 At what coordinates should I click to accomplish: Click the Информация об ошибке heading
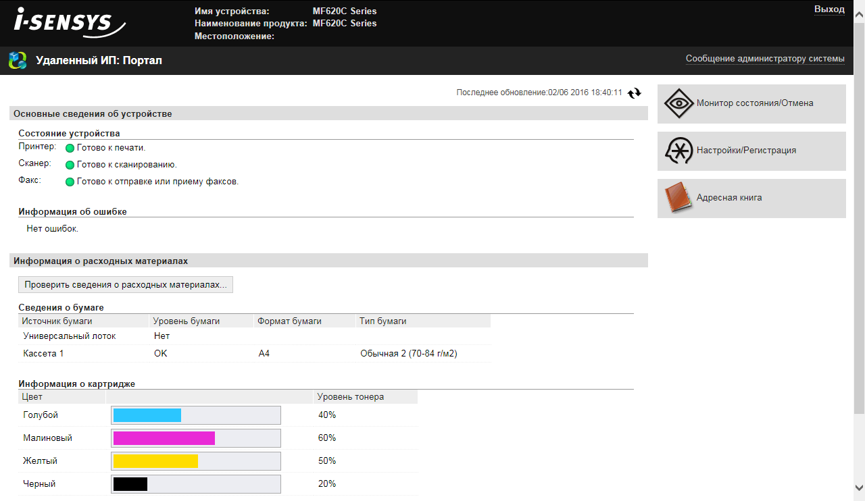point(72,212)
